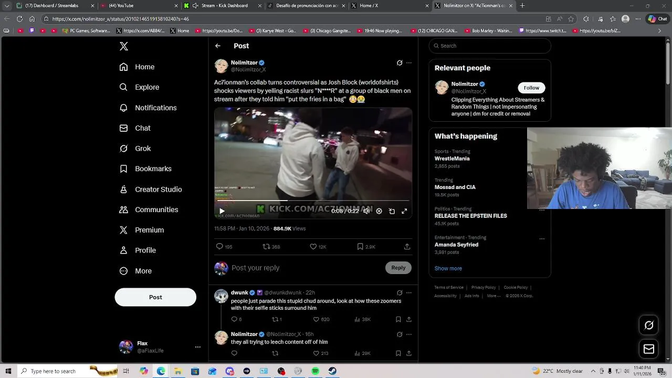Expand video to fullscreen
Screen dimensions: 672x378
pos(404,211)
